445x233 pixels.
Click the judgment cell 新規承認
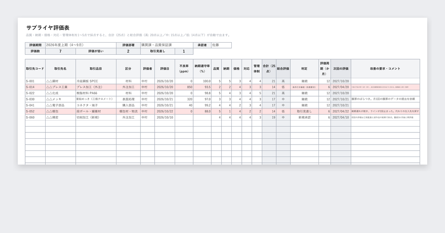tap(304, 118)
